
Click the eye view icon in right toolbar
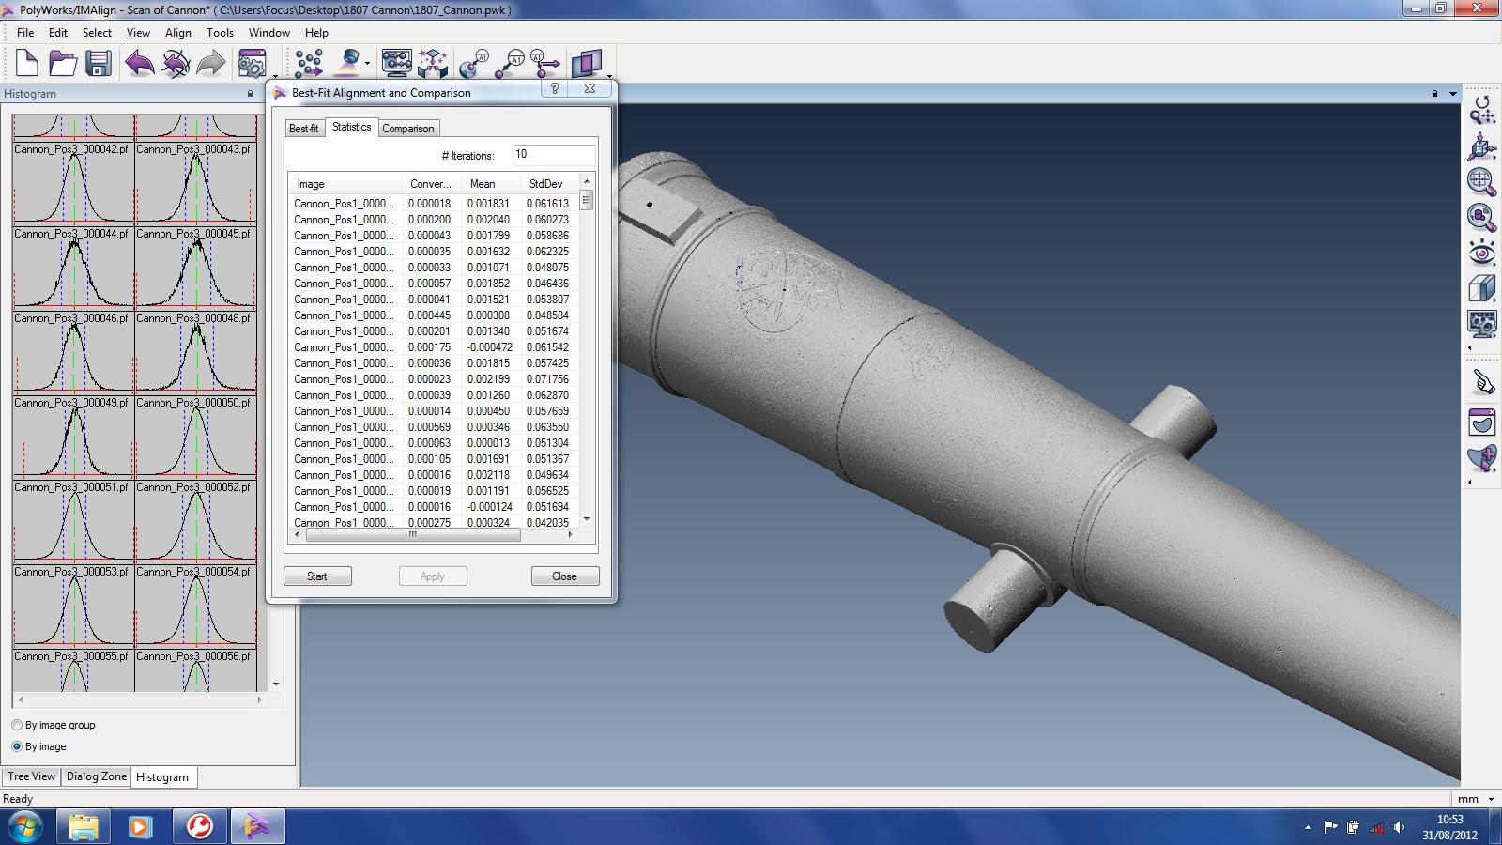coord(1481,253)
